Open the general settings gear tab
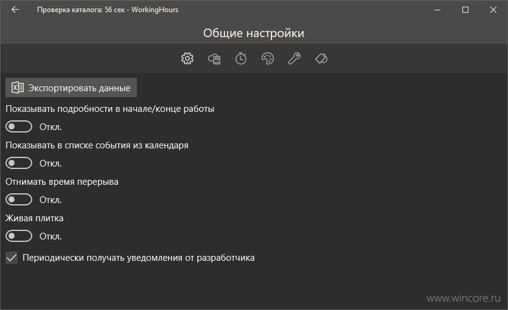This screenshot has height=310, width=508. click(187, 58)
